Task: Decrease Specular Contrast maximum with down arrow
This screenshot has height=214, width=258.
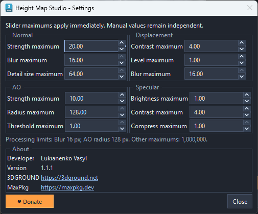Action: 247,115
